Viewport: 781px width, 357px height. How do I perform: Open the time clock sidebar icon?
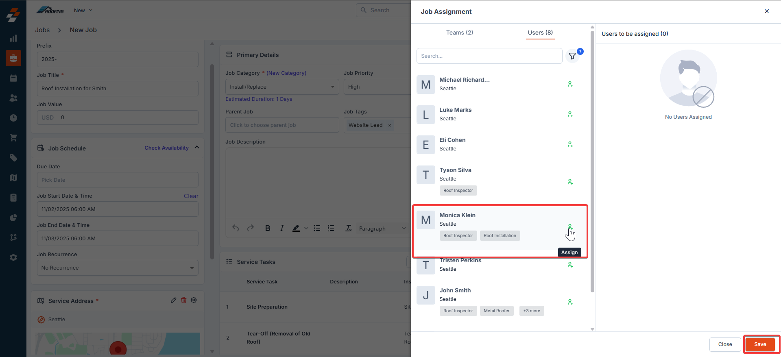tap(13, 118)
